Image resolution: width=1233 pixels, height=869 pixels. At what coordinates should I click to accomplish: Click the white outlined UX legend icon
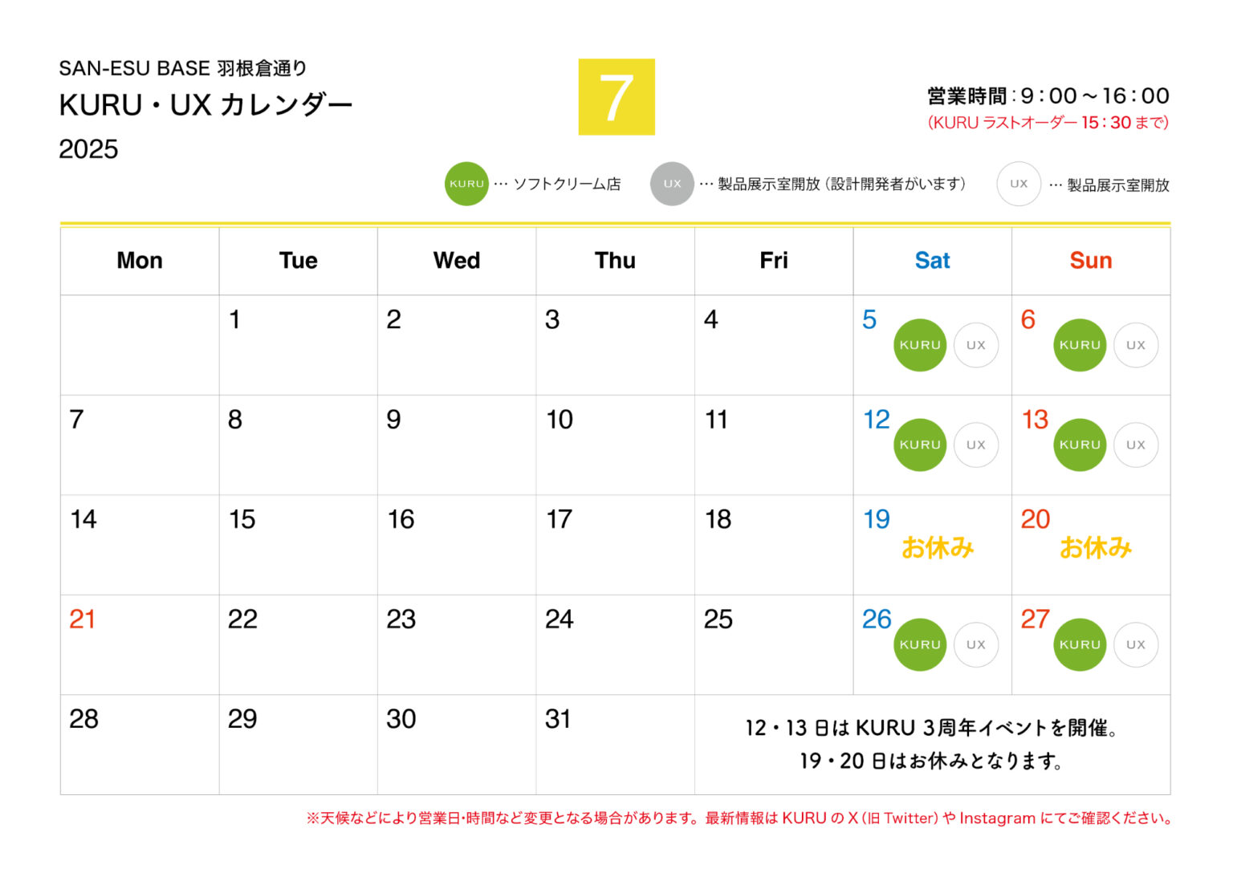point(1019,184)
